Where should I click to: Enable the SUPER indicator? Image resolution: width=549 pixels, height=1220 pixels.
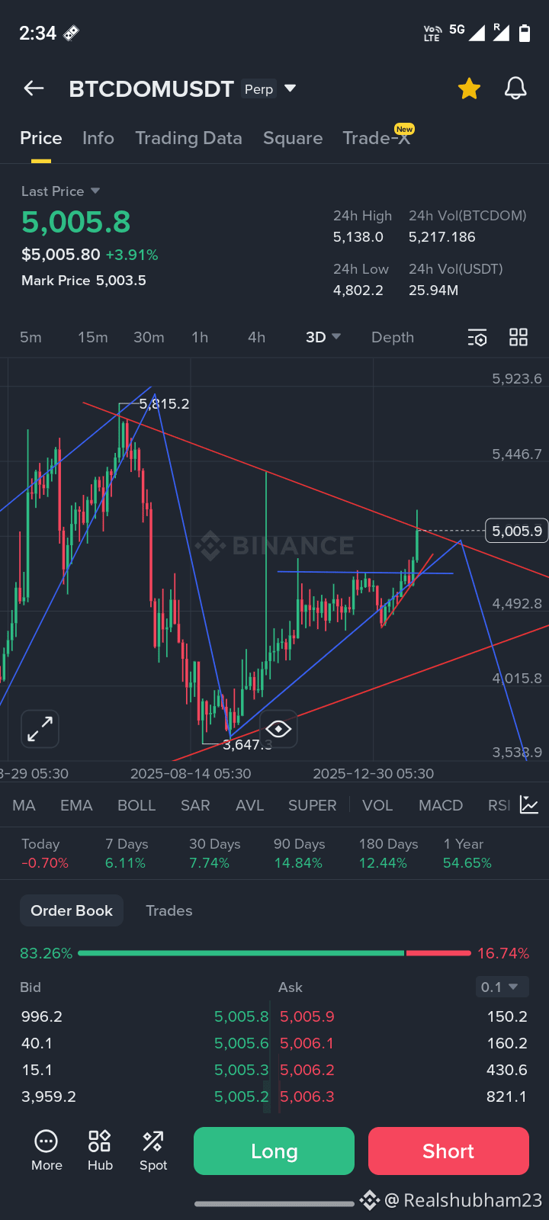pos(312,805)
